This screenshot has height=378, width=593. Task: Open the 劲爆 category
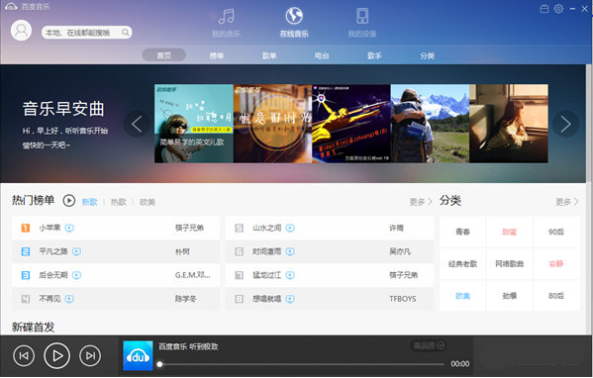coord(510,296)
